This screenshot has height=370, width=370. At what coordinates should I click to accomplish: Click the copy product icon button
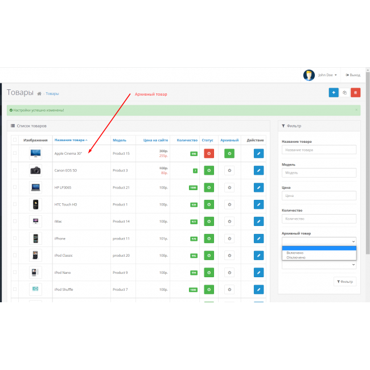[x=344, y=92]
